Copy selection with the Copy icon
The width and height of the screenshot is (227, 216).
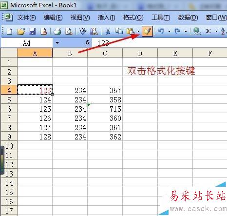pos(119,31)
